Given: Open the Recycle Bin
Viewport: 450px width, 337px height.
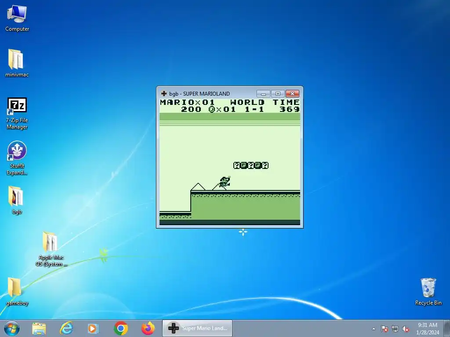Looking at the screenshot, I should [x=428, y=291].
